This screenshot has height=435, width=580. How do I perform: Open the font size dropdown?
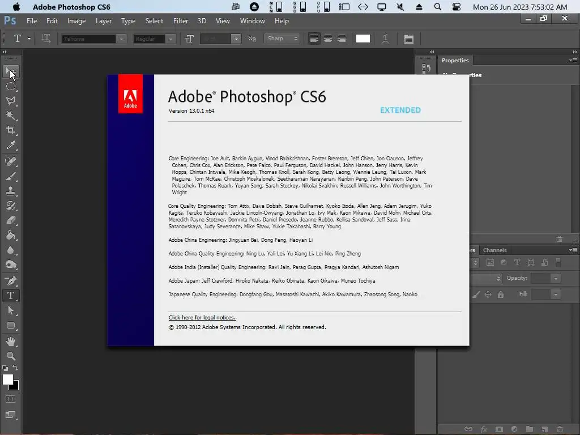236,39
